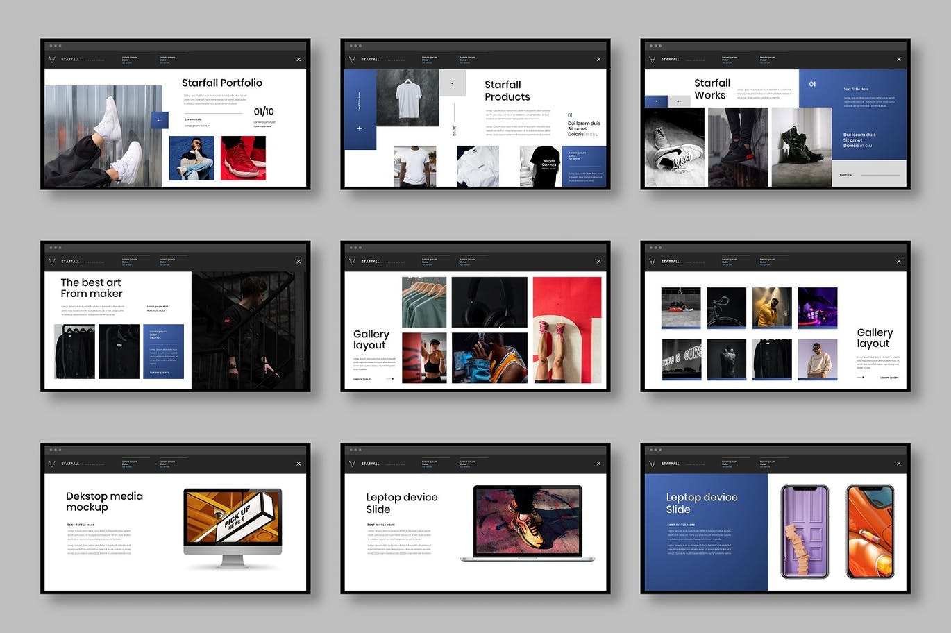Select the hanging white t-shirt image on Products slide
Viewport: 951px width, 633px height.
tap(407, 98)
